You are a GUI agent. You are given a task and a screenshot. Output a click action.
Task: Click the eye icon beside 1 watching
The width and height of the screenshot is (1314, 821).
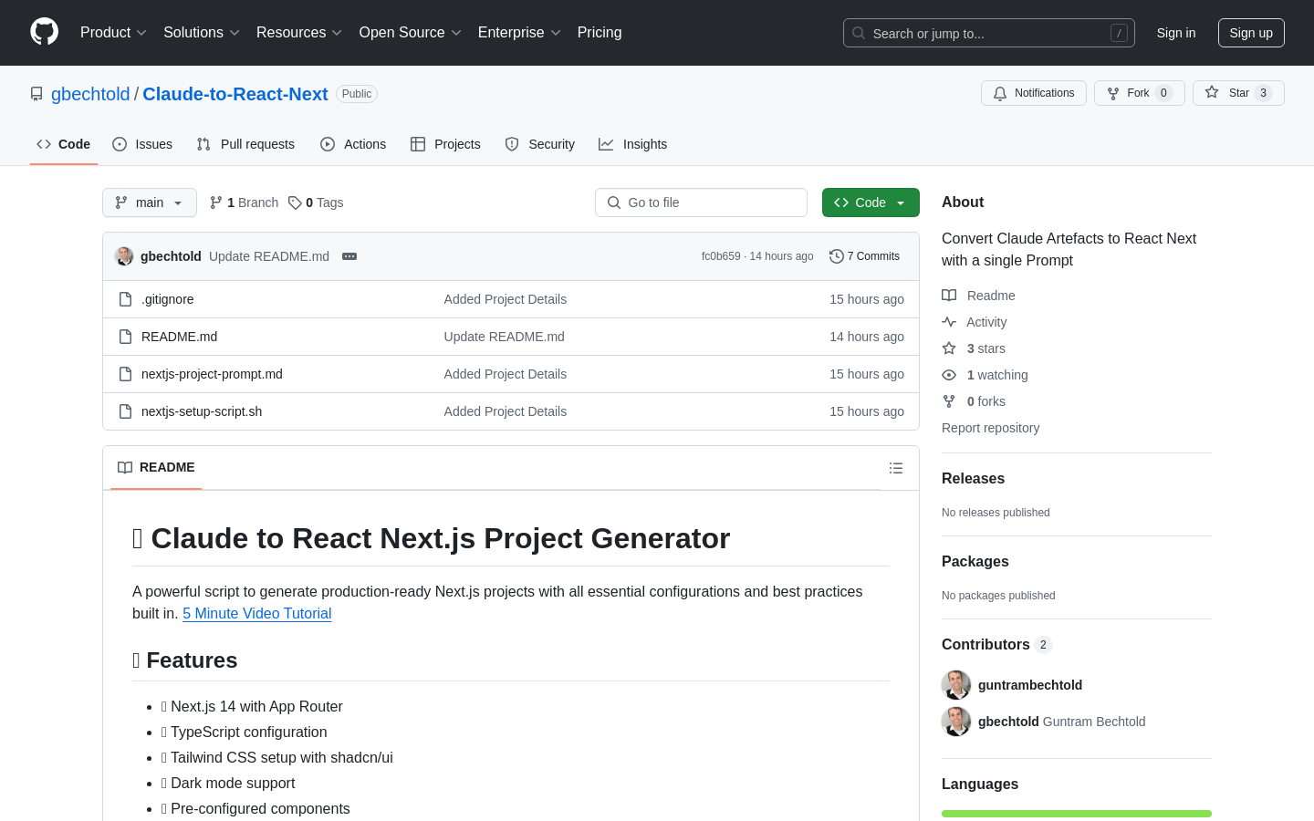click(x=949, y=375)
